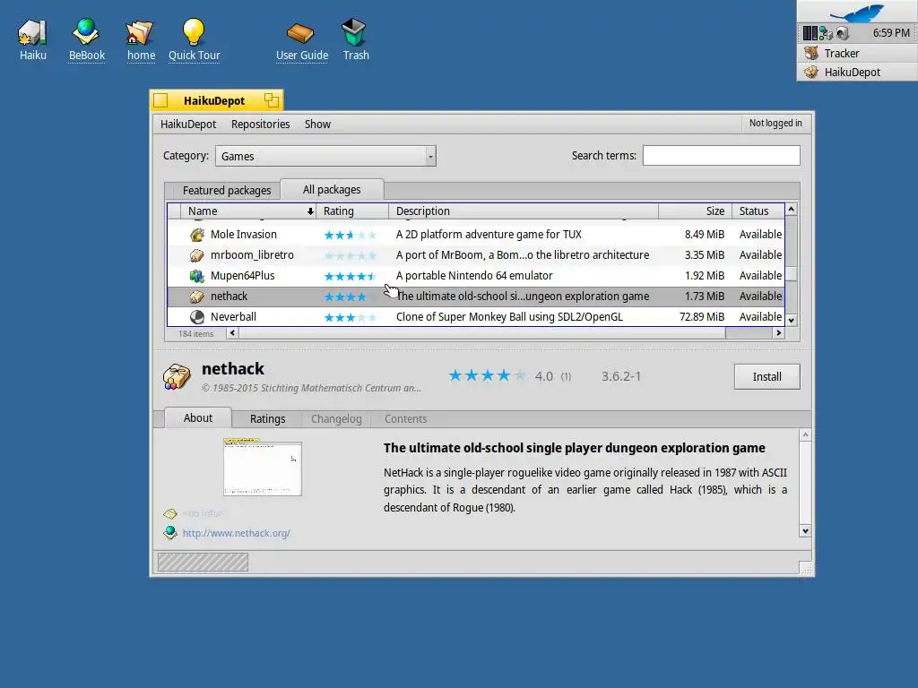Click the HaikuDepot window zoom button
Image resolution: width=918 pixels, height=688 pixels.
271,100
